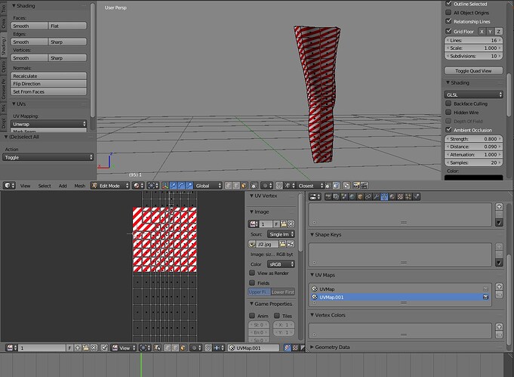The image size is (514, 377).
Task: Open the Scene properties tab icon
Action: (344, 197)
